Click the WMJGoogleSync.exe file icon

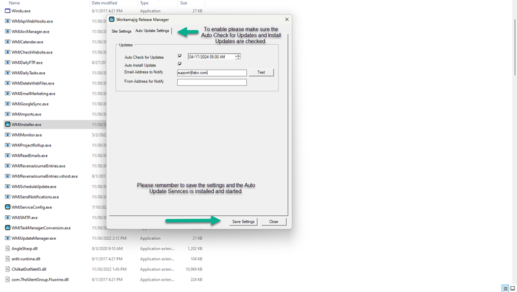click(8, 104)
